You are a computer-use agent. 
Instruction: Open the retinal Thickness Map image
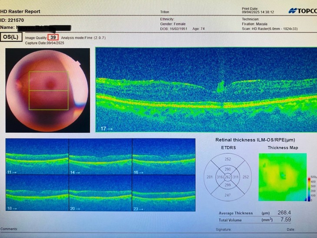click(283, 177)
